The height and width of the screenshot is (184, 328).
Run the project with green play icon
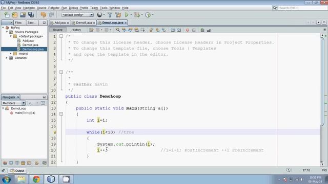pos(127,15)
